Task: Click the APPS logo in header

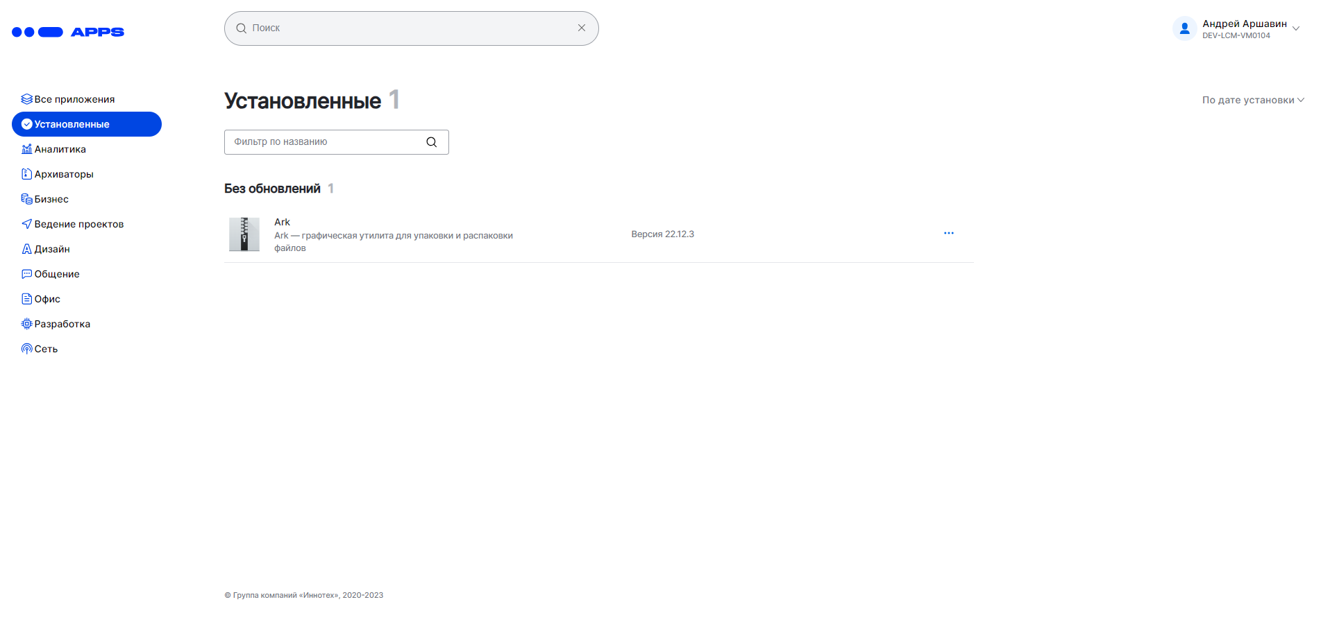Action: [68, 32]
